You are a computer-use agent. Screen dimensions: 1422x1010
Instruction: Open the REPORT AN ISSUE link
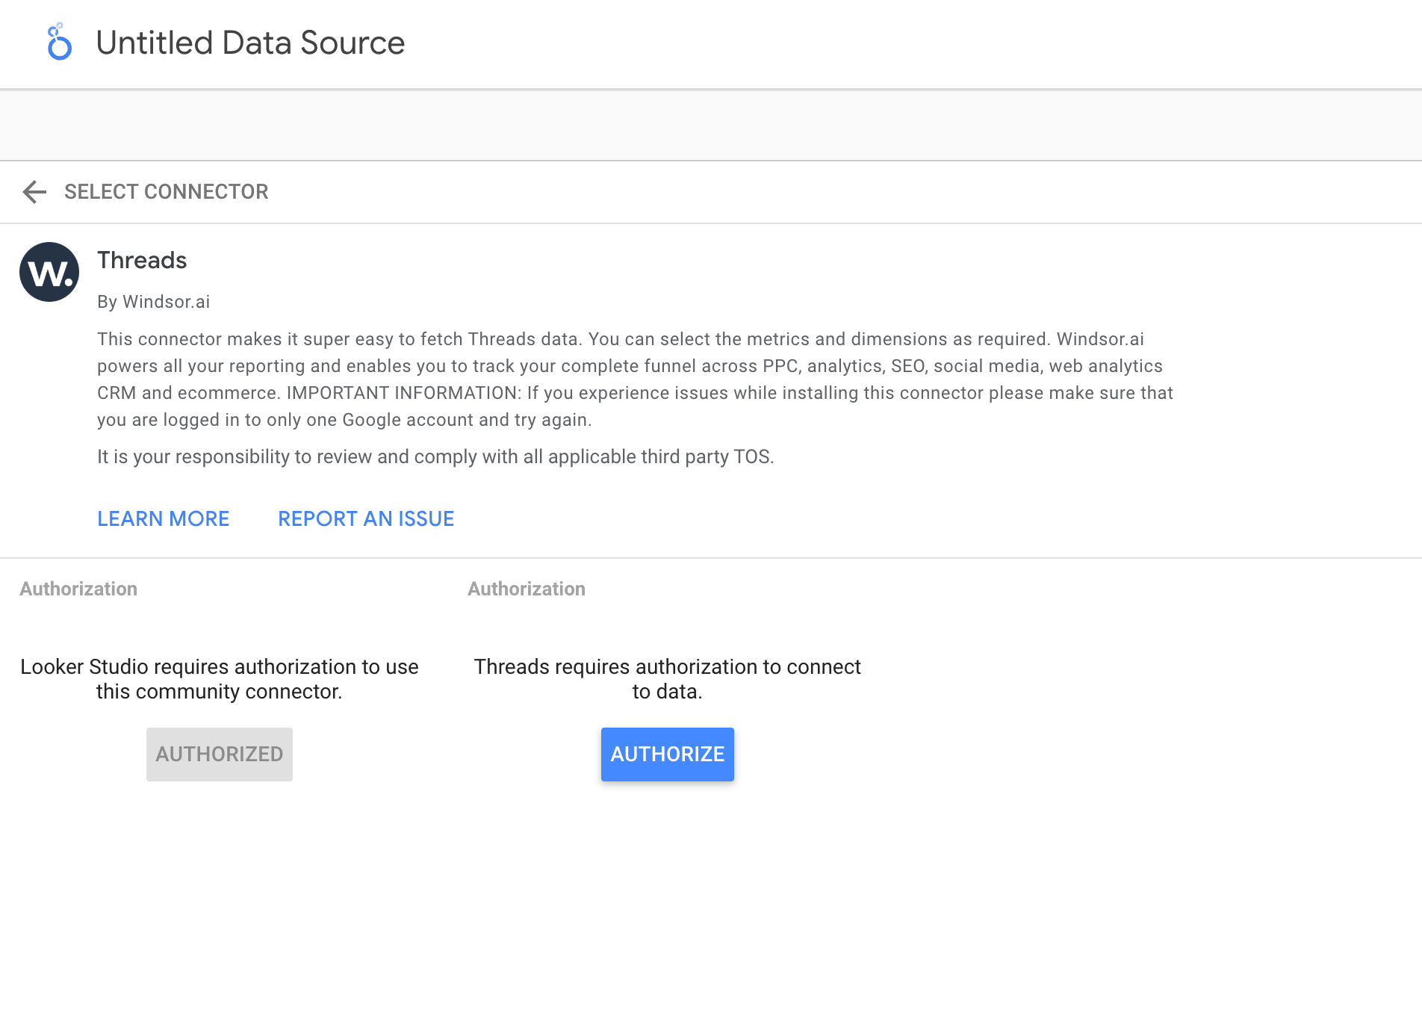click(366, 518)
